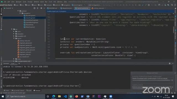Click Git show history clock icon
Screen dimensions: 177x99
(x=149, y=5)
